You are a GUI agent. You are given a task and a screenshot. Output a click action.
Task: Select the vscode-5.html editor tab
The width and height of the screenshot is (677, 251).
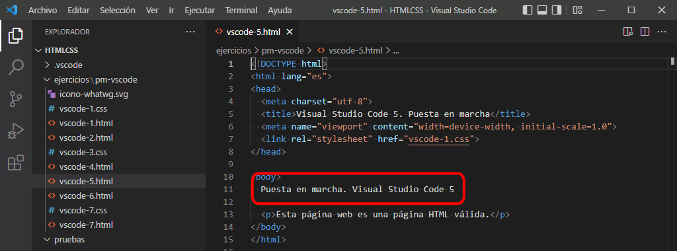coord(253,32)
